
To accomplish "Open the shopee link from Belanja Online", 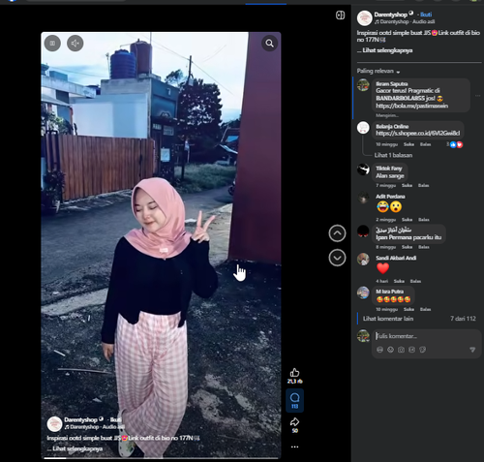I will [418, 133].
